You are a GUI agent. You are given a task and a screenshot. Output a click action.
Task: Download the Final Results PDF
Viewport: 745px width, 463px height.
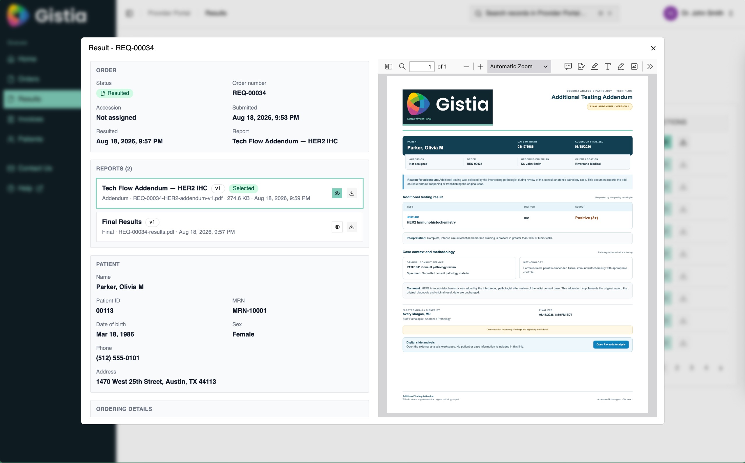(x=352, y=227)
